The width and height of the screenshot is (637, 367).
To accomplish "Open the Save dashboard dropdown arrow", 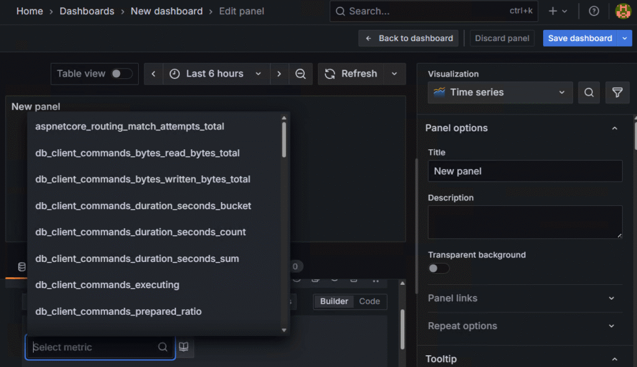I will 625,38.
